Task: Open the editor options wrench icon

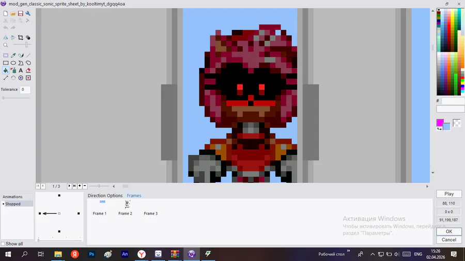Action: coord(28,13)
